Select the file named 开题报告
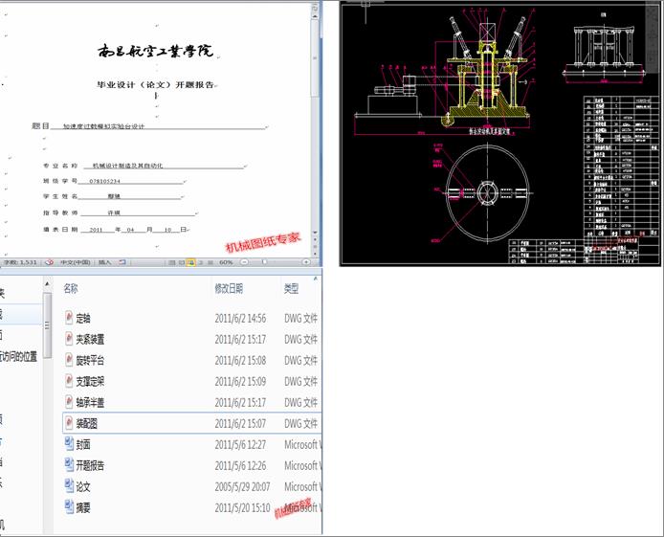The height and width of the screenshot is (537, 664). coord(90,465)
